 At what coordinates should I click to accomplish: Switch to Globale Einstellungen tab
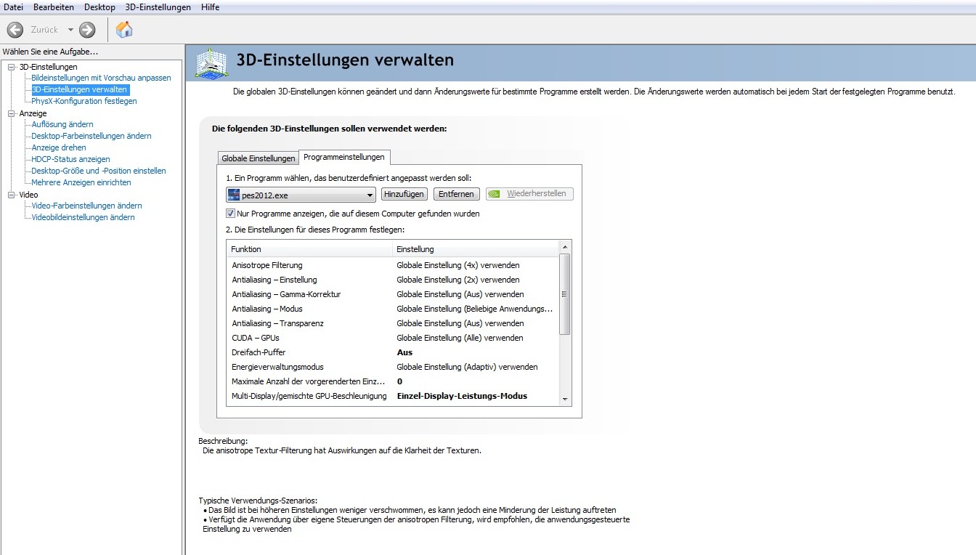[x=259, y=158]
